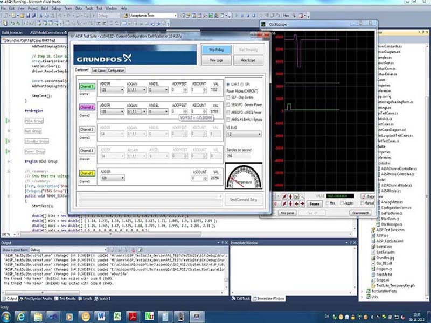Click the lower red diagonal arrow in Oscilloscope
Image resolution: width=431 pixels, height=323 pixels.
284,204
